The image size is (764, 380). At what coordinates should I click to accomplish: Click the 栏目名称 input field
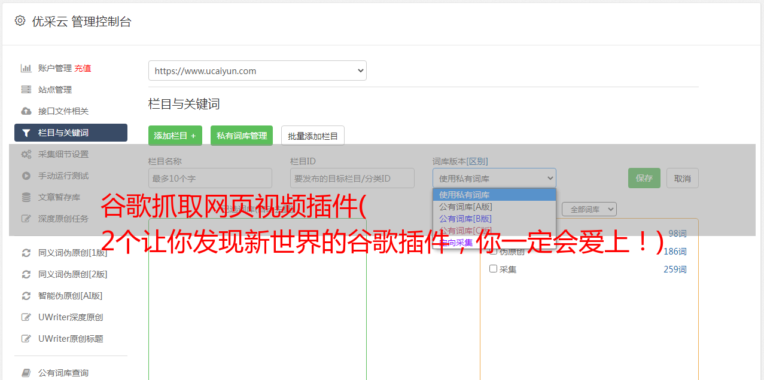click(210, 178)
